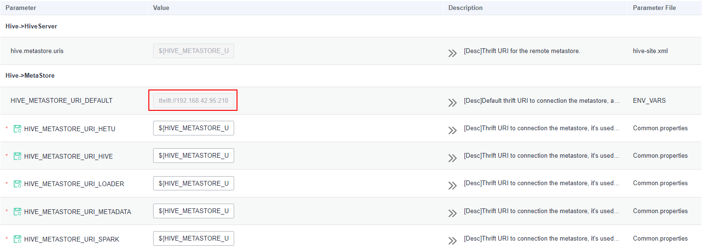Expand description arrows for HIVE_METASTORE_URI_DEFAULT
The height and width of the screenshot is (251, 702).
(x=453, y=103)
